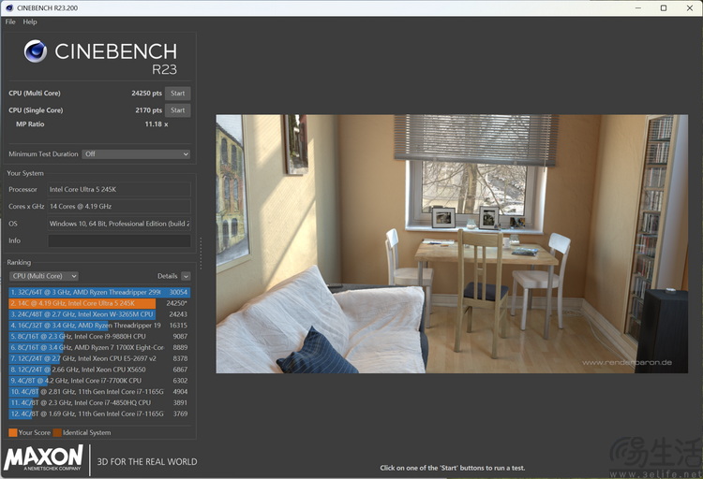Open the Help menu
703x479 pixels.
(30, 22)
